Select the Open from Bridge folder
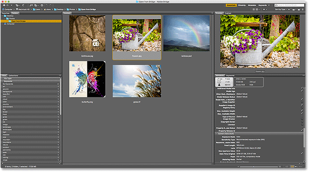Screen dimensions: 309x172 tap(31, 21)
